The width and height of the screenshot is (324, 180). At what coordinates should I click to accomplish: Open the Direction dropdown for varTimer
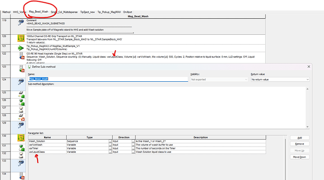(133, 149)
